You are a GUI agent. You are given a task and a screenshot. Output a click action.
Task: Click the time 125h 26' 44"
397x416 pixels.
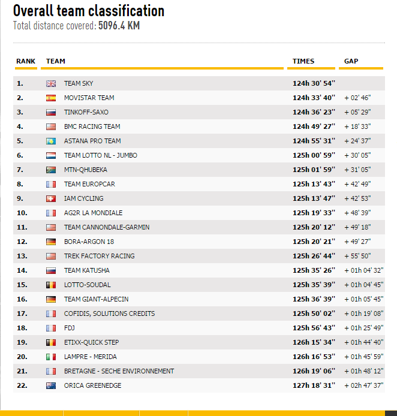pyautogui.click(x=314, y=256)
